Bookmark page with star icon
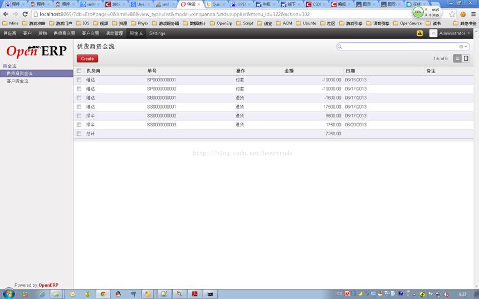479x299 pixels. tap(452, 14)
